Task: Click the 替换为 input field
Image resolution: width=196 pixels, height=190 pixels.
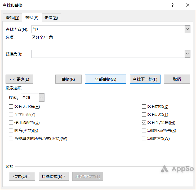Action: [108, 54]
